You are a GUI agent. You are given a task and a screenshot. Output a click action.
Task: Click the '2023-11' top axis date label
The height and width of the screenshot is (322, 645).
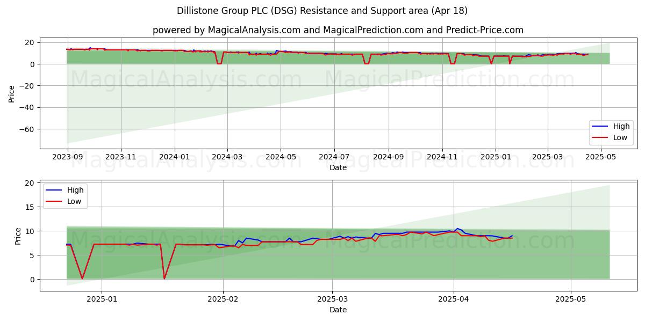pos(121,158)
